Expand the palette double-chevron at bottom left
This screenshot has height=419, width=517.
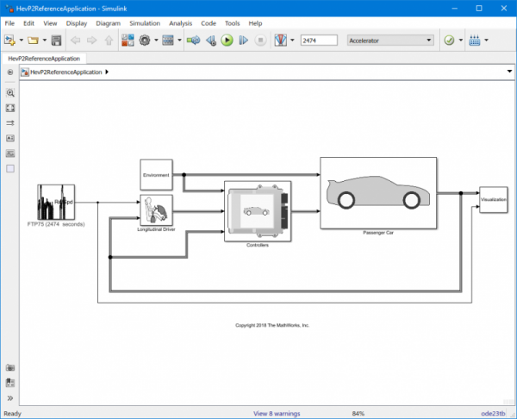[x=10, y=398]
